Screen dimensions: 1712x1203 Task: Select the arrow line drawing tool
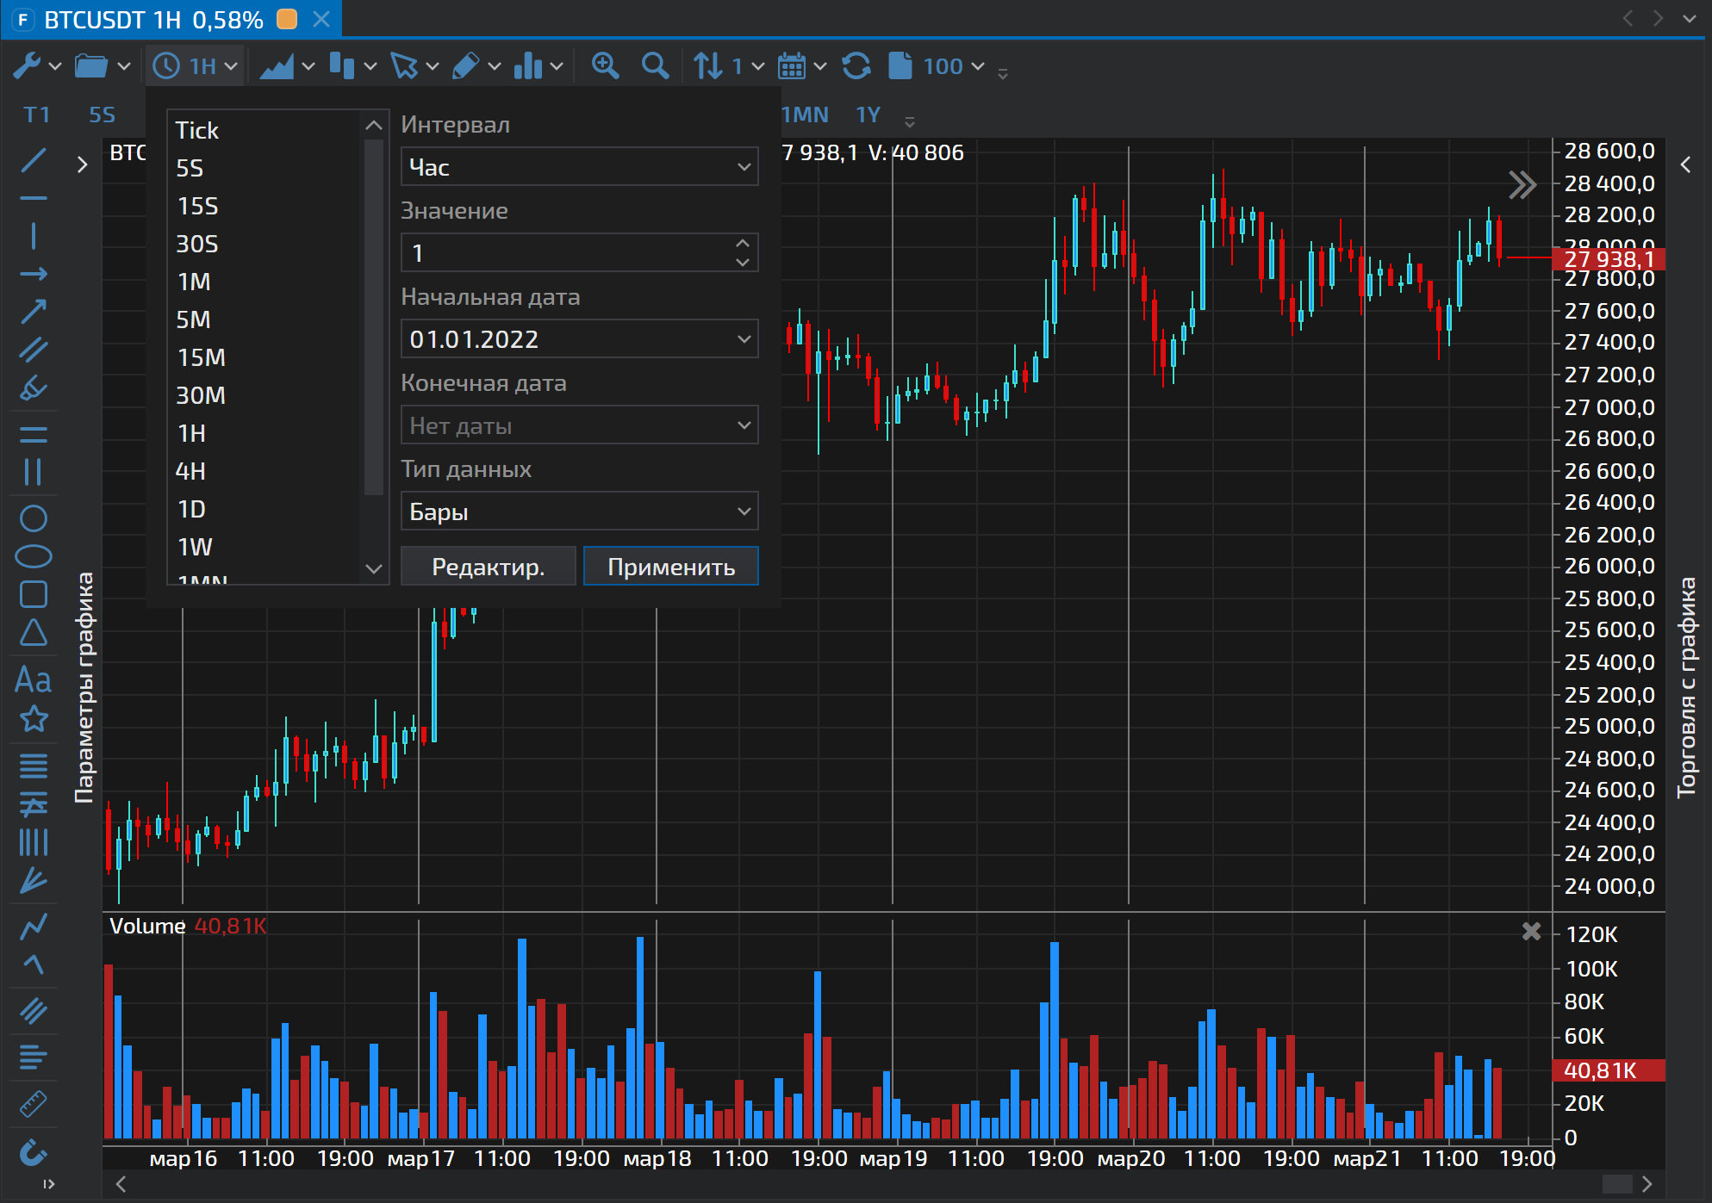pos(34,312)
